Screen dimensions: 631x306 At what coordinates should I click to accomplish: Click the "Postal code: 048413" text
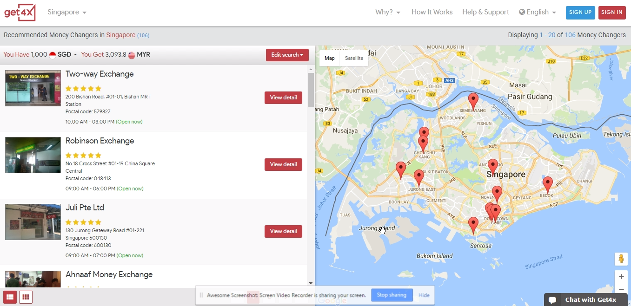88,179
